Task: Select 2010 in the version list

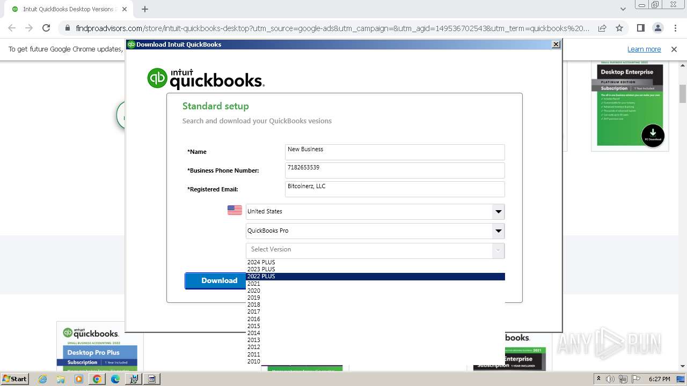Action: tap(375, 361)
